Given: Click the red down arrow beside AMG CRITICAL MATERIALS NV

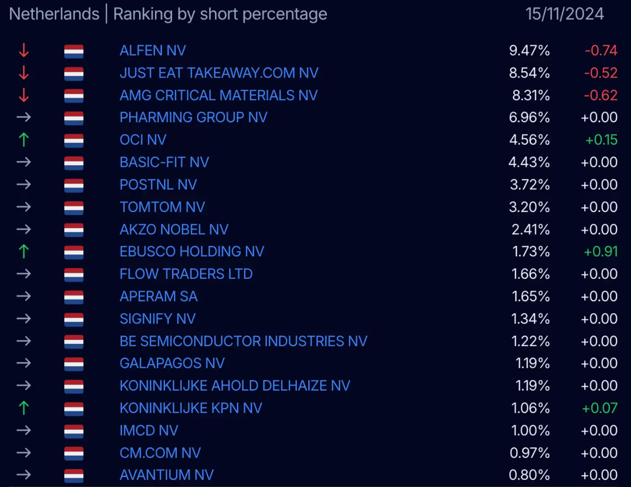Looking at the screenshot, I should [x=24, y=95].
